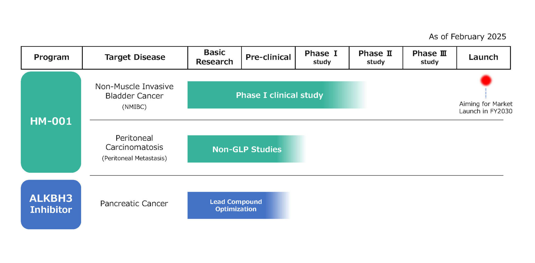Click the Non-Muscle Invasive Bladder Cancer label
Screen dimensions: 535x263
tap(134, 91)
